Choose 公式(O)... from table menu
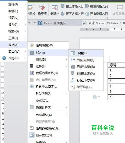 (48, 101)
